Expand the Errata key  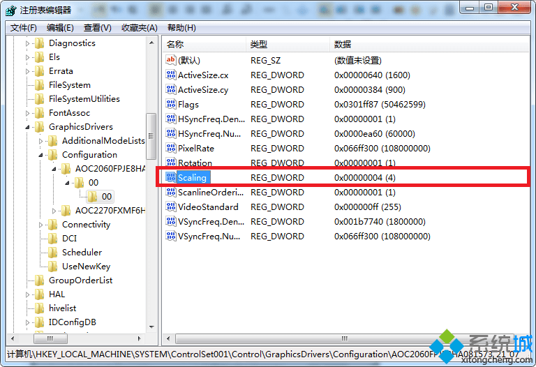coord(27,71)
